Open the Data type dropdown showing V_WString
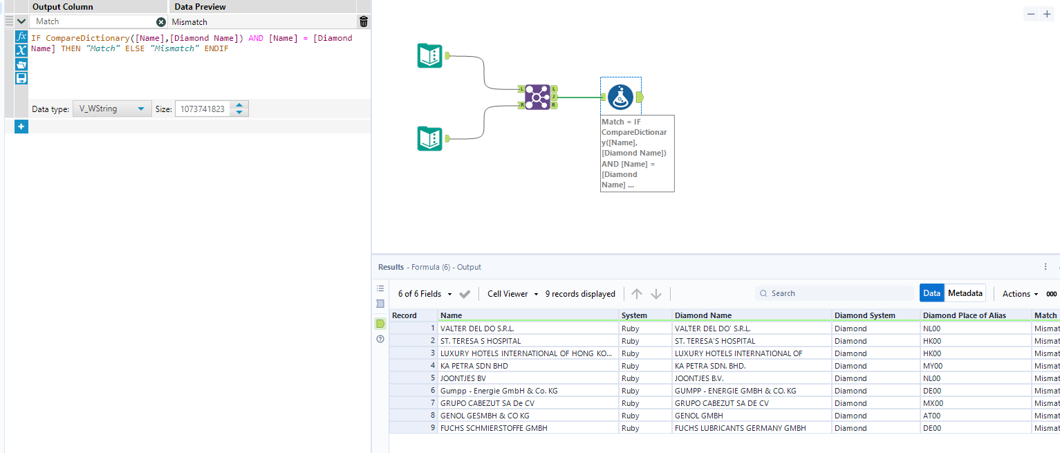Image resolution: width=1060 pixels, height=453 pixels. (x=112, y=109)
